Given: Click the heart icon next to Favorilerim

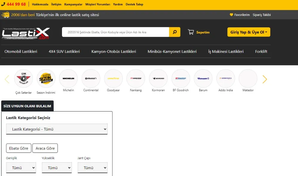Looking at the screenshot, I should coord(231,15).
